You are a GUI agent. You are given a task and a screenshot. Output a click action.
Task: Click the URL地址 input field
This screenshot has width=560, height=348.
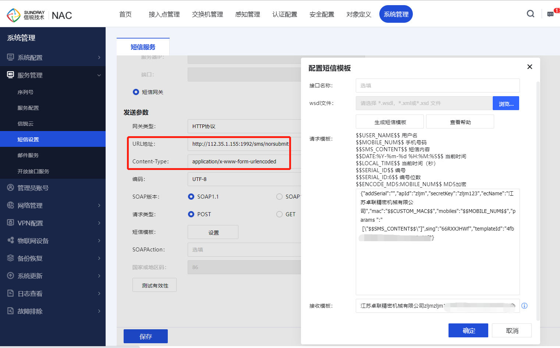point(244,144)
